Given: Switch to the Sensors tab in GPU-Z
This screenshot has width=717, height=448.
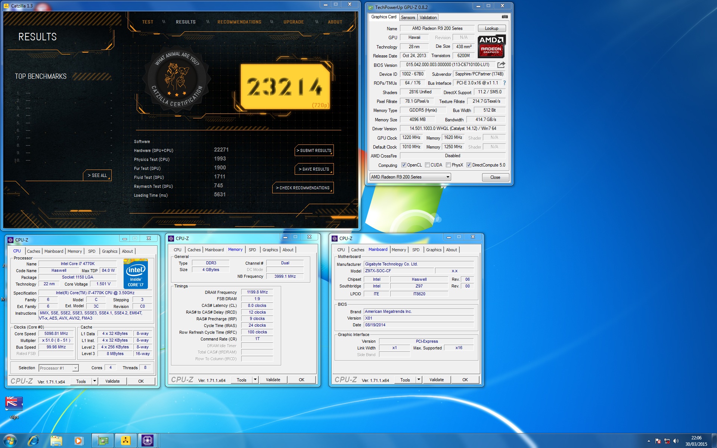Looking at the screenshot, I should point(408,18).
